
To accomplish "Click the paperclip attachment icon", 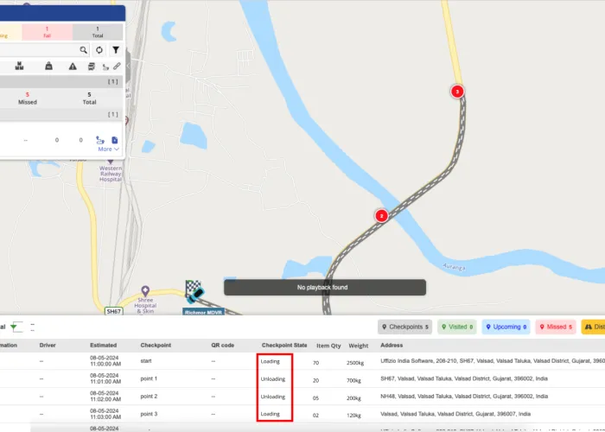I will coord(117,67).
